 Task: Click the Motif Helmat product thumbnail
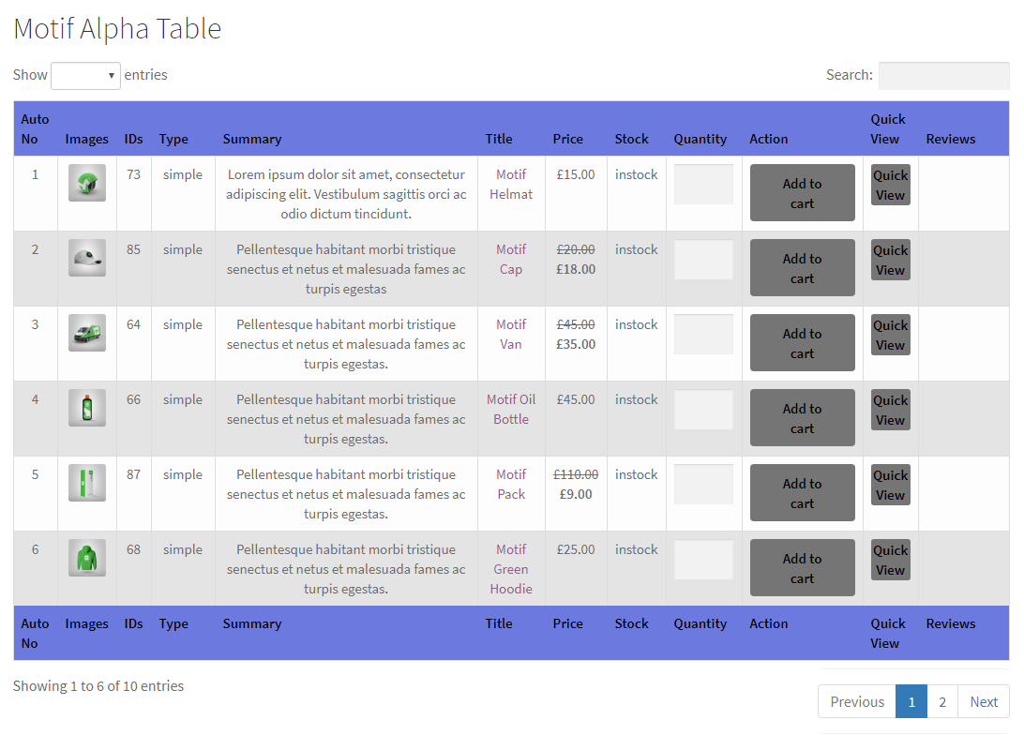(x=87, y=183)
